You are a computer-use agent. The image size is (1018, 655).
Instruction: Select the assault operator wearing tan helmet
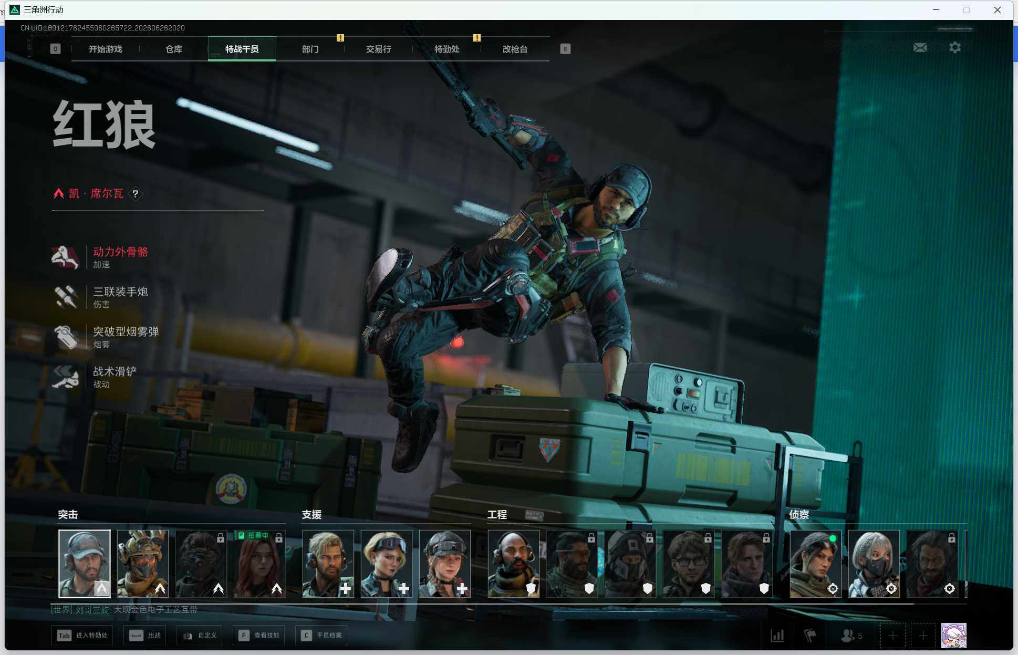pyautogui.click(x=143, y=564)
